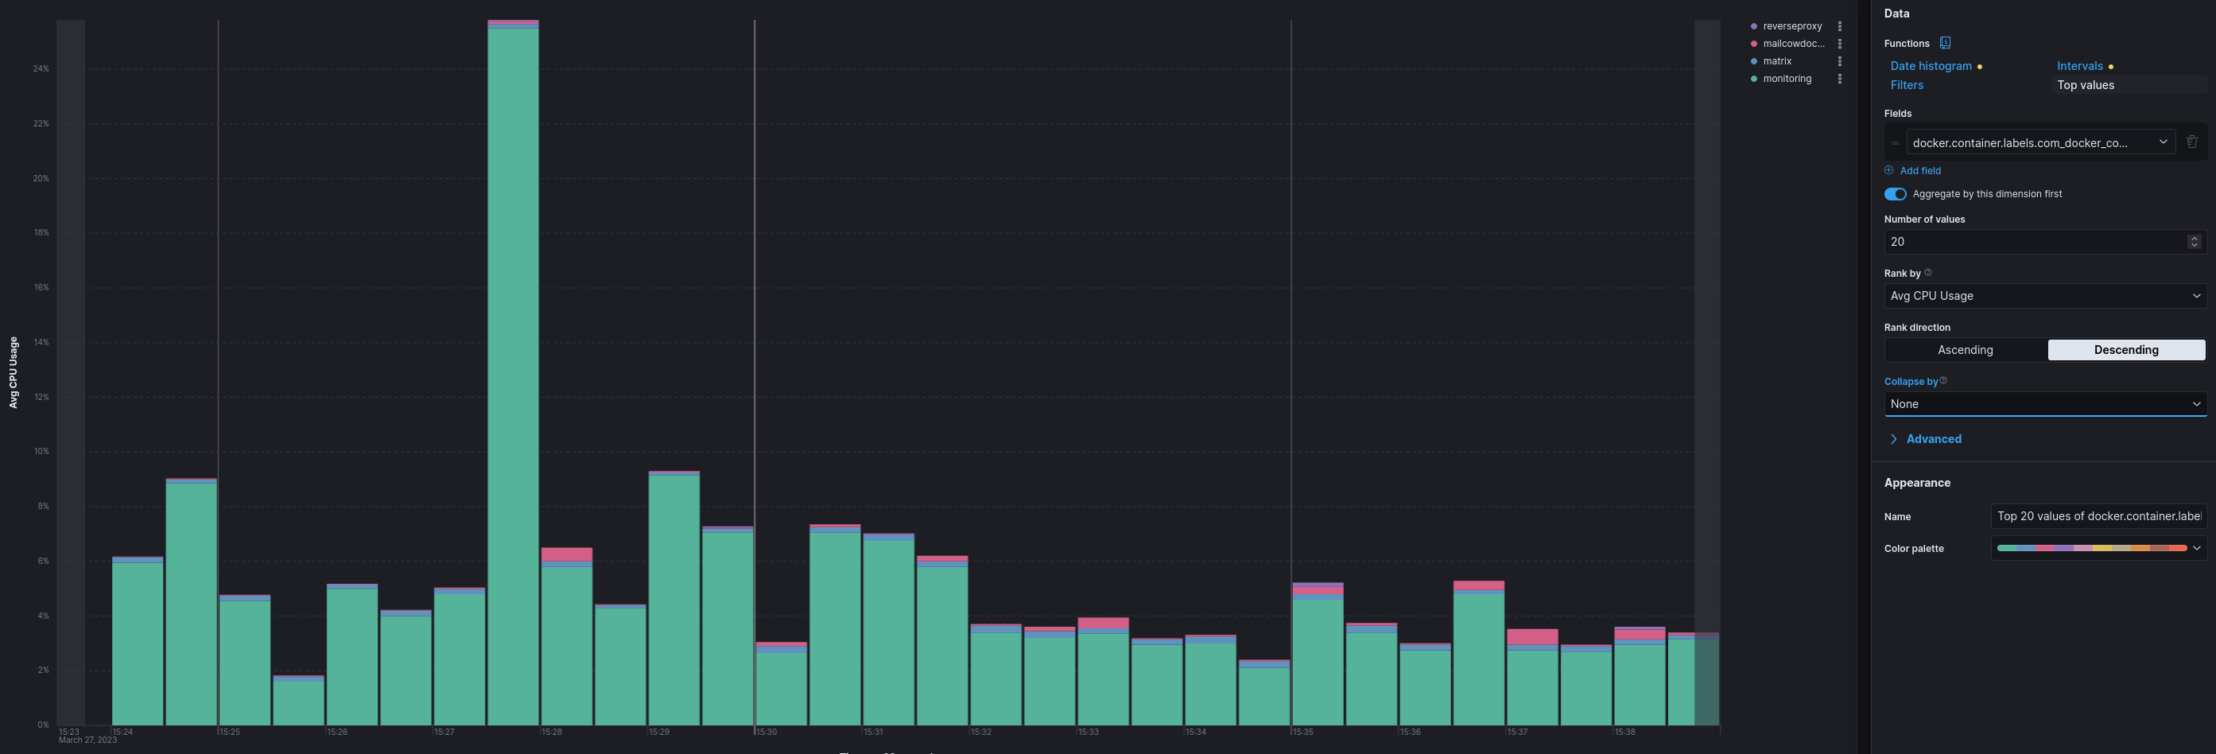This screenshot has width=2216, height=754.
Task: Select the Intervals function
Action: coord(2079,66)
